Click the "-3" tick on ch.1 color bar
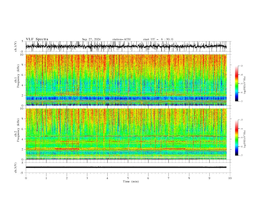The width and height of the screenshot is (259, 200). [x=241, y=66]
